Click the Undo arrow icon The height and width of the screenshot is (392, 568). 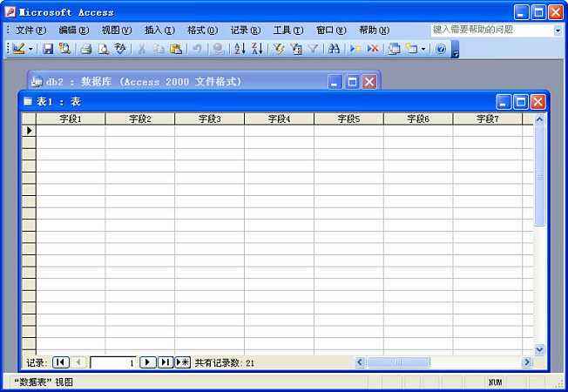coord(197,49)
